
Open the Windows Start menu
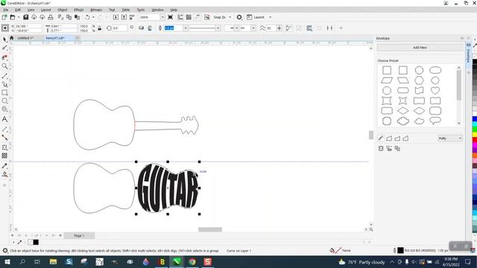pyautogui.click(x=7, y=261)
